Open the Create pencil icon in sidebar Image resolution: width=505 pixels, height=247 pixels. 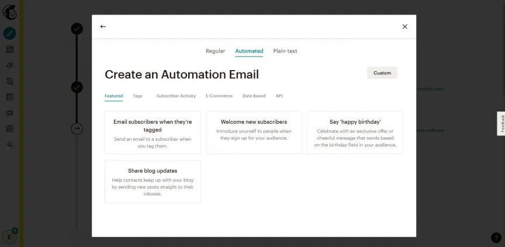coord(10,33)
